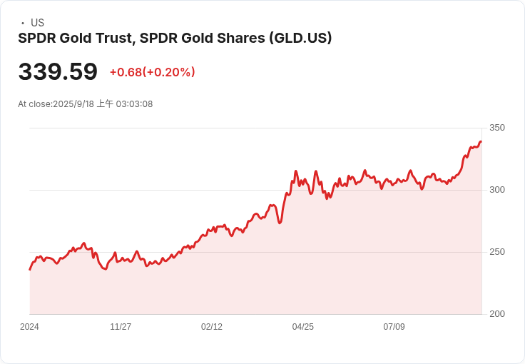Click the At close timestamp text
Viewport: 525px width, 364px height.
(x=86, y=103)
